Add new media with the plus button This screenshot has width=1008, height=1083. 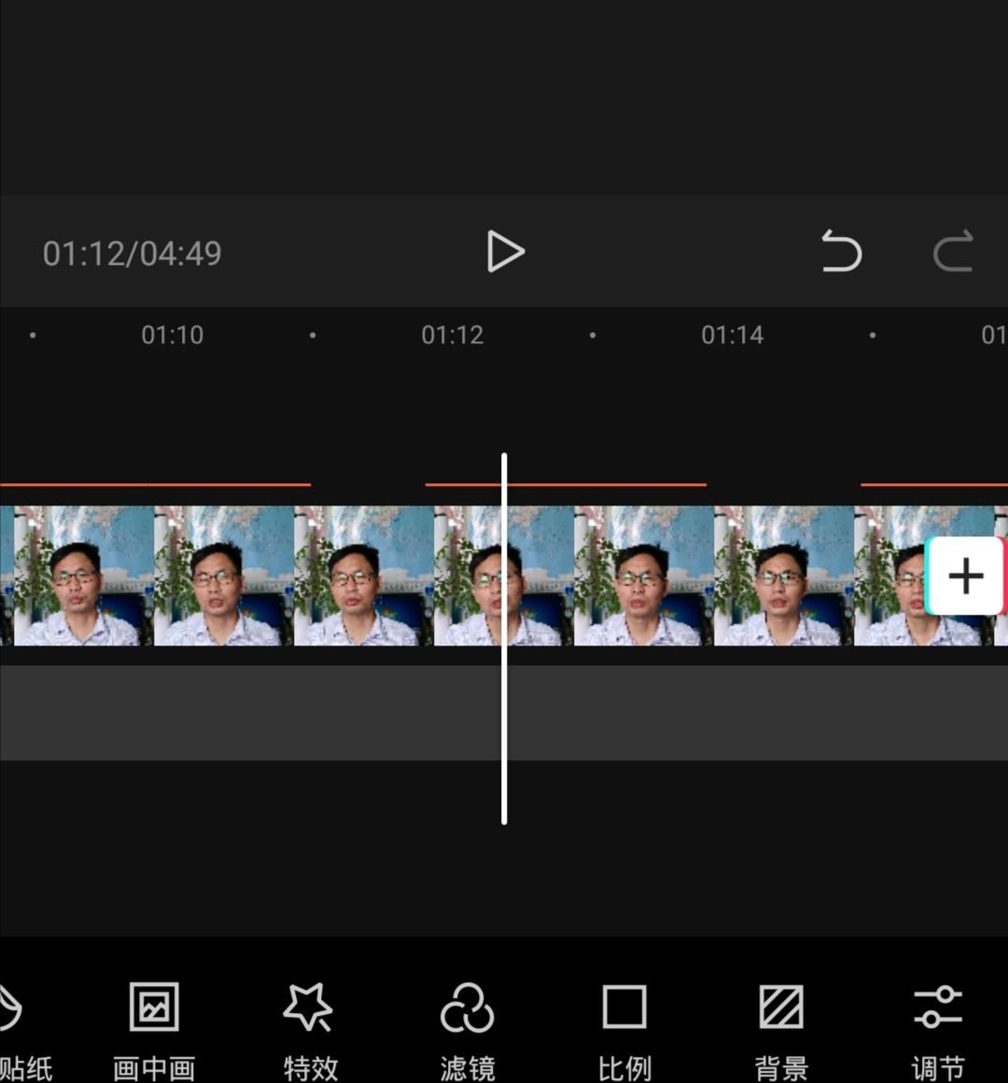(x=966, y=576)
